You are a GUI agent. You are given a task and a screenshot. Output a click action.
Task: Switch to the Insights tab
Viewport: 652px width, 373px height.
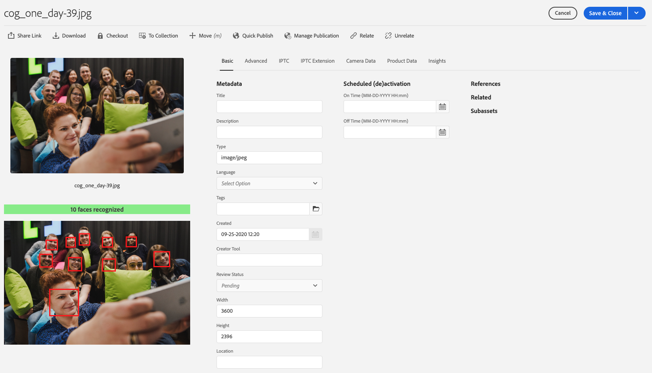pyautogui.click(x=437, y=61)
